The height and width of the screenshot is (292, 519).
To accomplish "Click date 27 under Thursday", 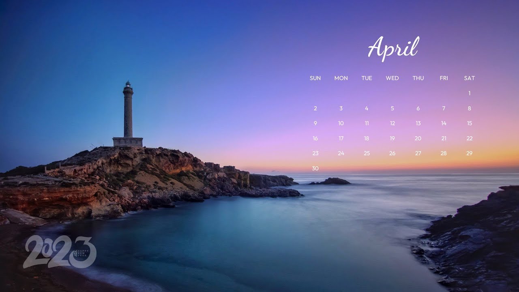I will tap(418, 153).
